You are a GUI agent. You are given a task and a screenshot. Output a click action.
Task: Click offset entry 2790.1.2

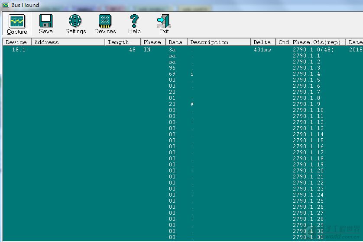pyautogui.click(x=307, y=62)
